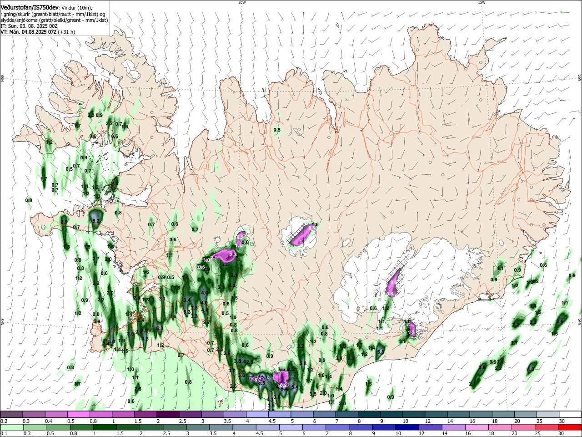
Task: Pick the light grey upper swatch between 25 and 30
Action: (548, 415)
